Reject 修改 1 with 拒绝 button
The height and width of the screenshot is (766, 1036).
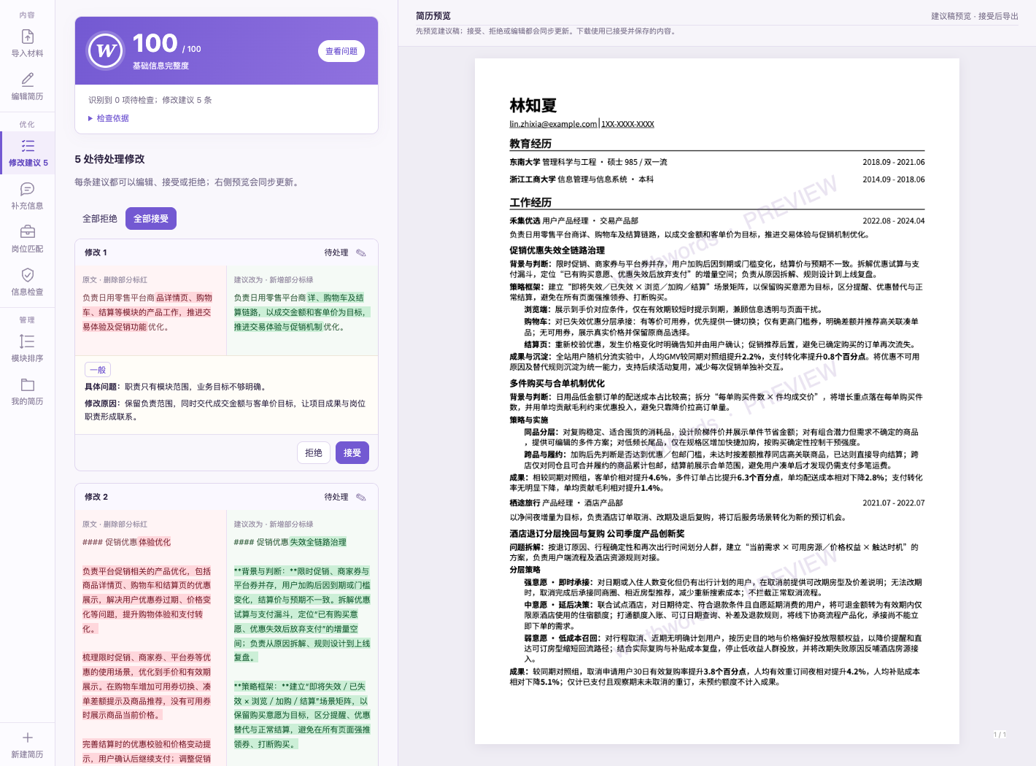coord(314,453)
